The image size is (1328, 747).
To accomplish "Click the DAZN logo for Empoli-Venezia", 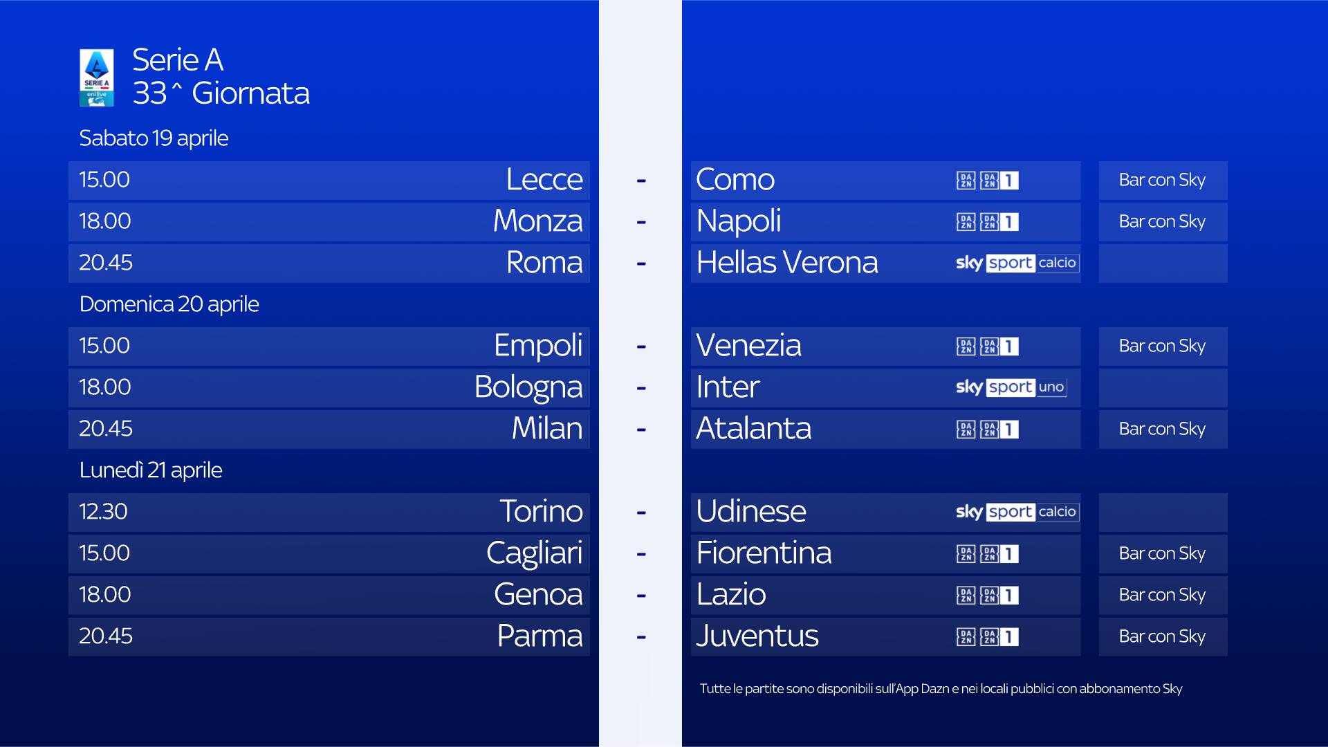I will [x=966, y=347].
